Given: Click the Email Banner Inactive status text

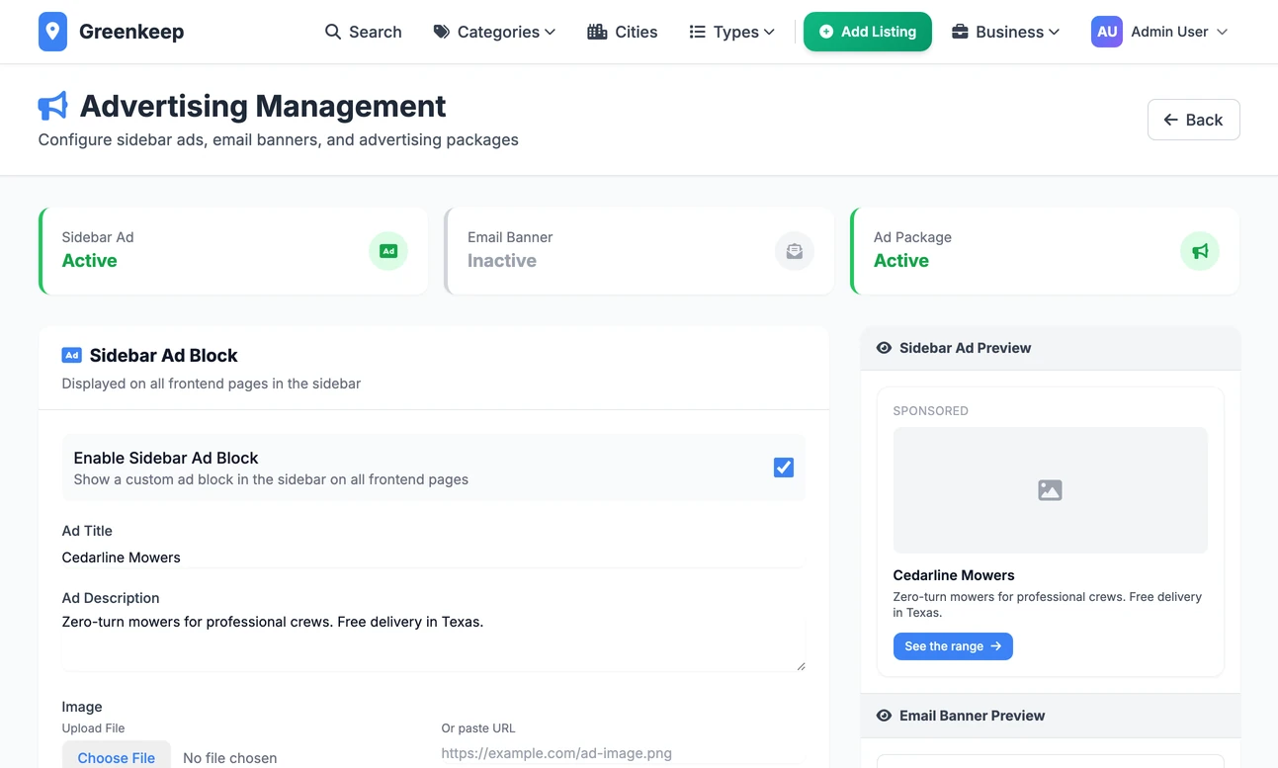Looking at the screenshot, I should click(502, 261).
